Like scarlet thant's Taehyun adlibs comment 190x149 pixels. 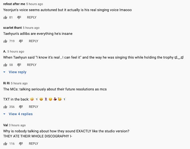tap(5, 41)
